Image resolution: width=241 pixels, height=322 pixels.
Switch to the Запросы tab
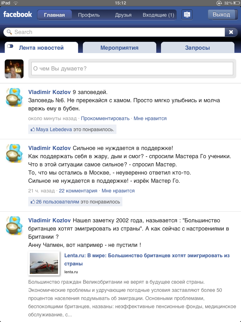click(x=198, y=48)
